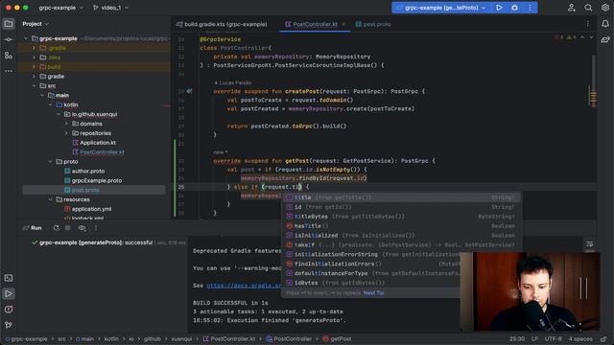
Task: Open author.proto file
Action: [87, 171]
